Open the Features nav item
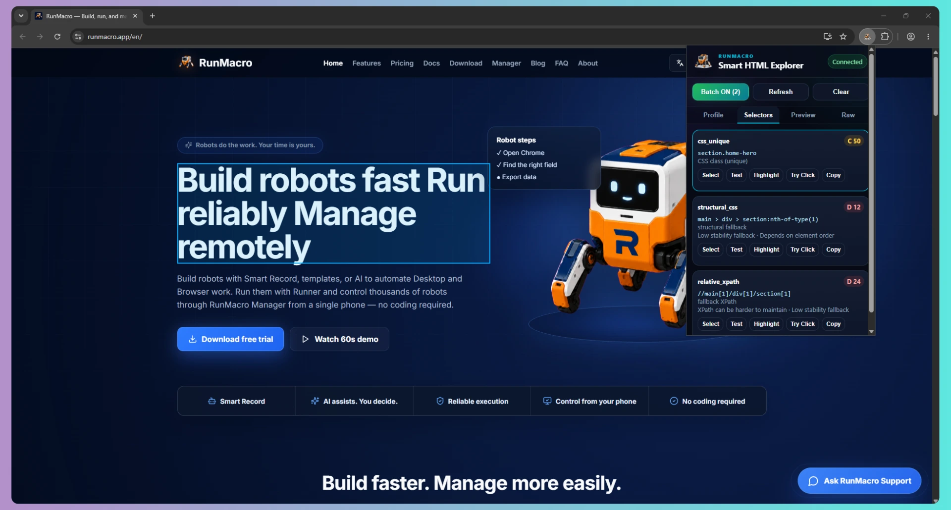This screenshot has height=510, width=951. pos(367,63)
